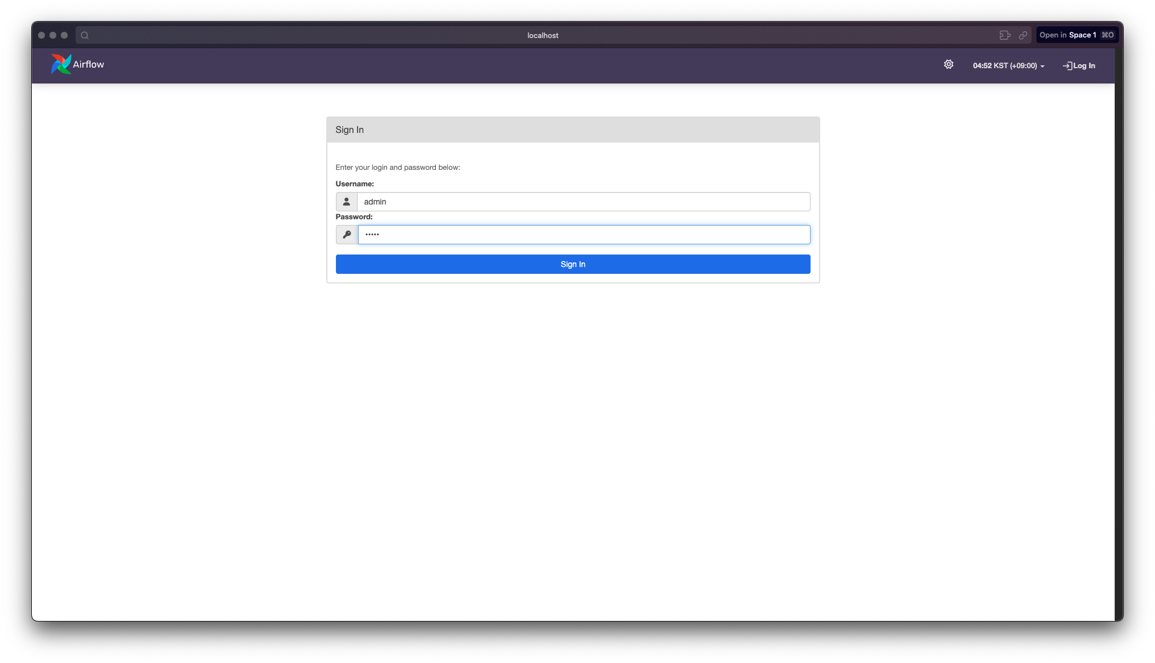Click the search icon in browser address bar

85,35
